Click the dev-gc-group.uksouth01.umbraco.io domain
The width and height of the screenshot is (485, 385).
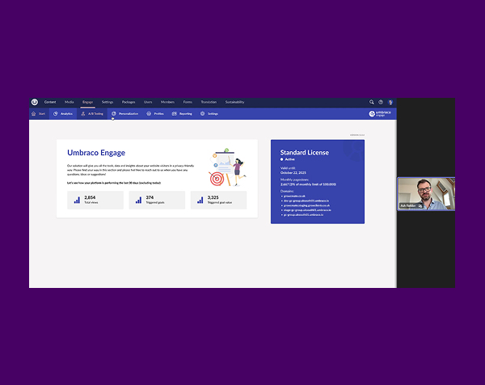pyautogui.click(x=306, y=201)
